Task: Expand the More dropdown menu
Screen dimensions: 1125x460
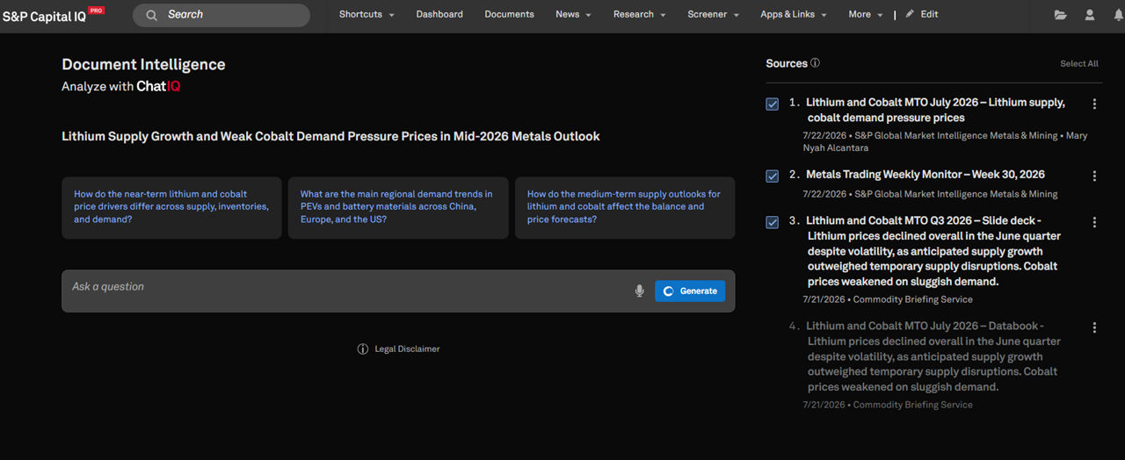Action: tap(866, 14)
